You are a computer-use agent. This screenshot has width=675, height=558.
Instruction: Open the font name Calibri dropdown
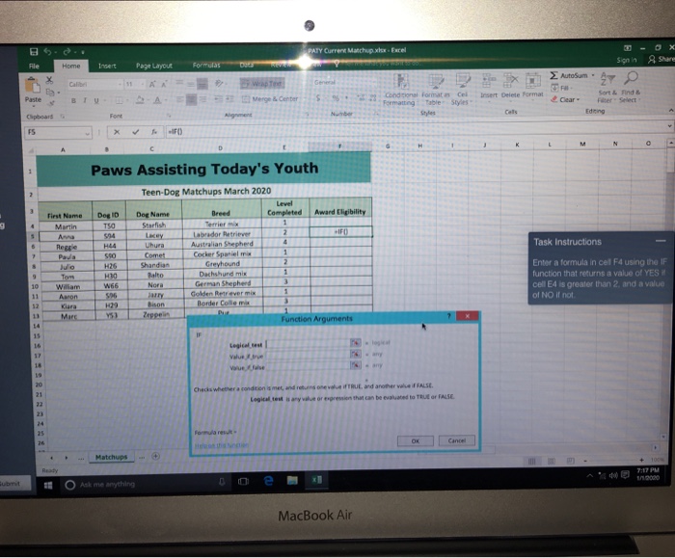coord(120,84)
